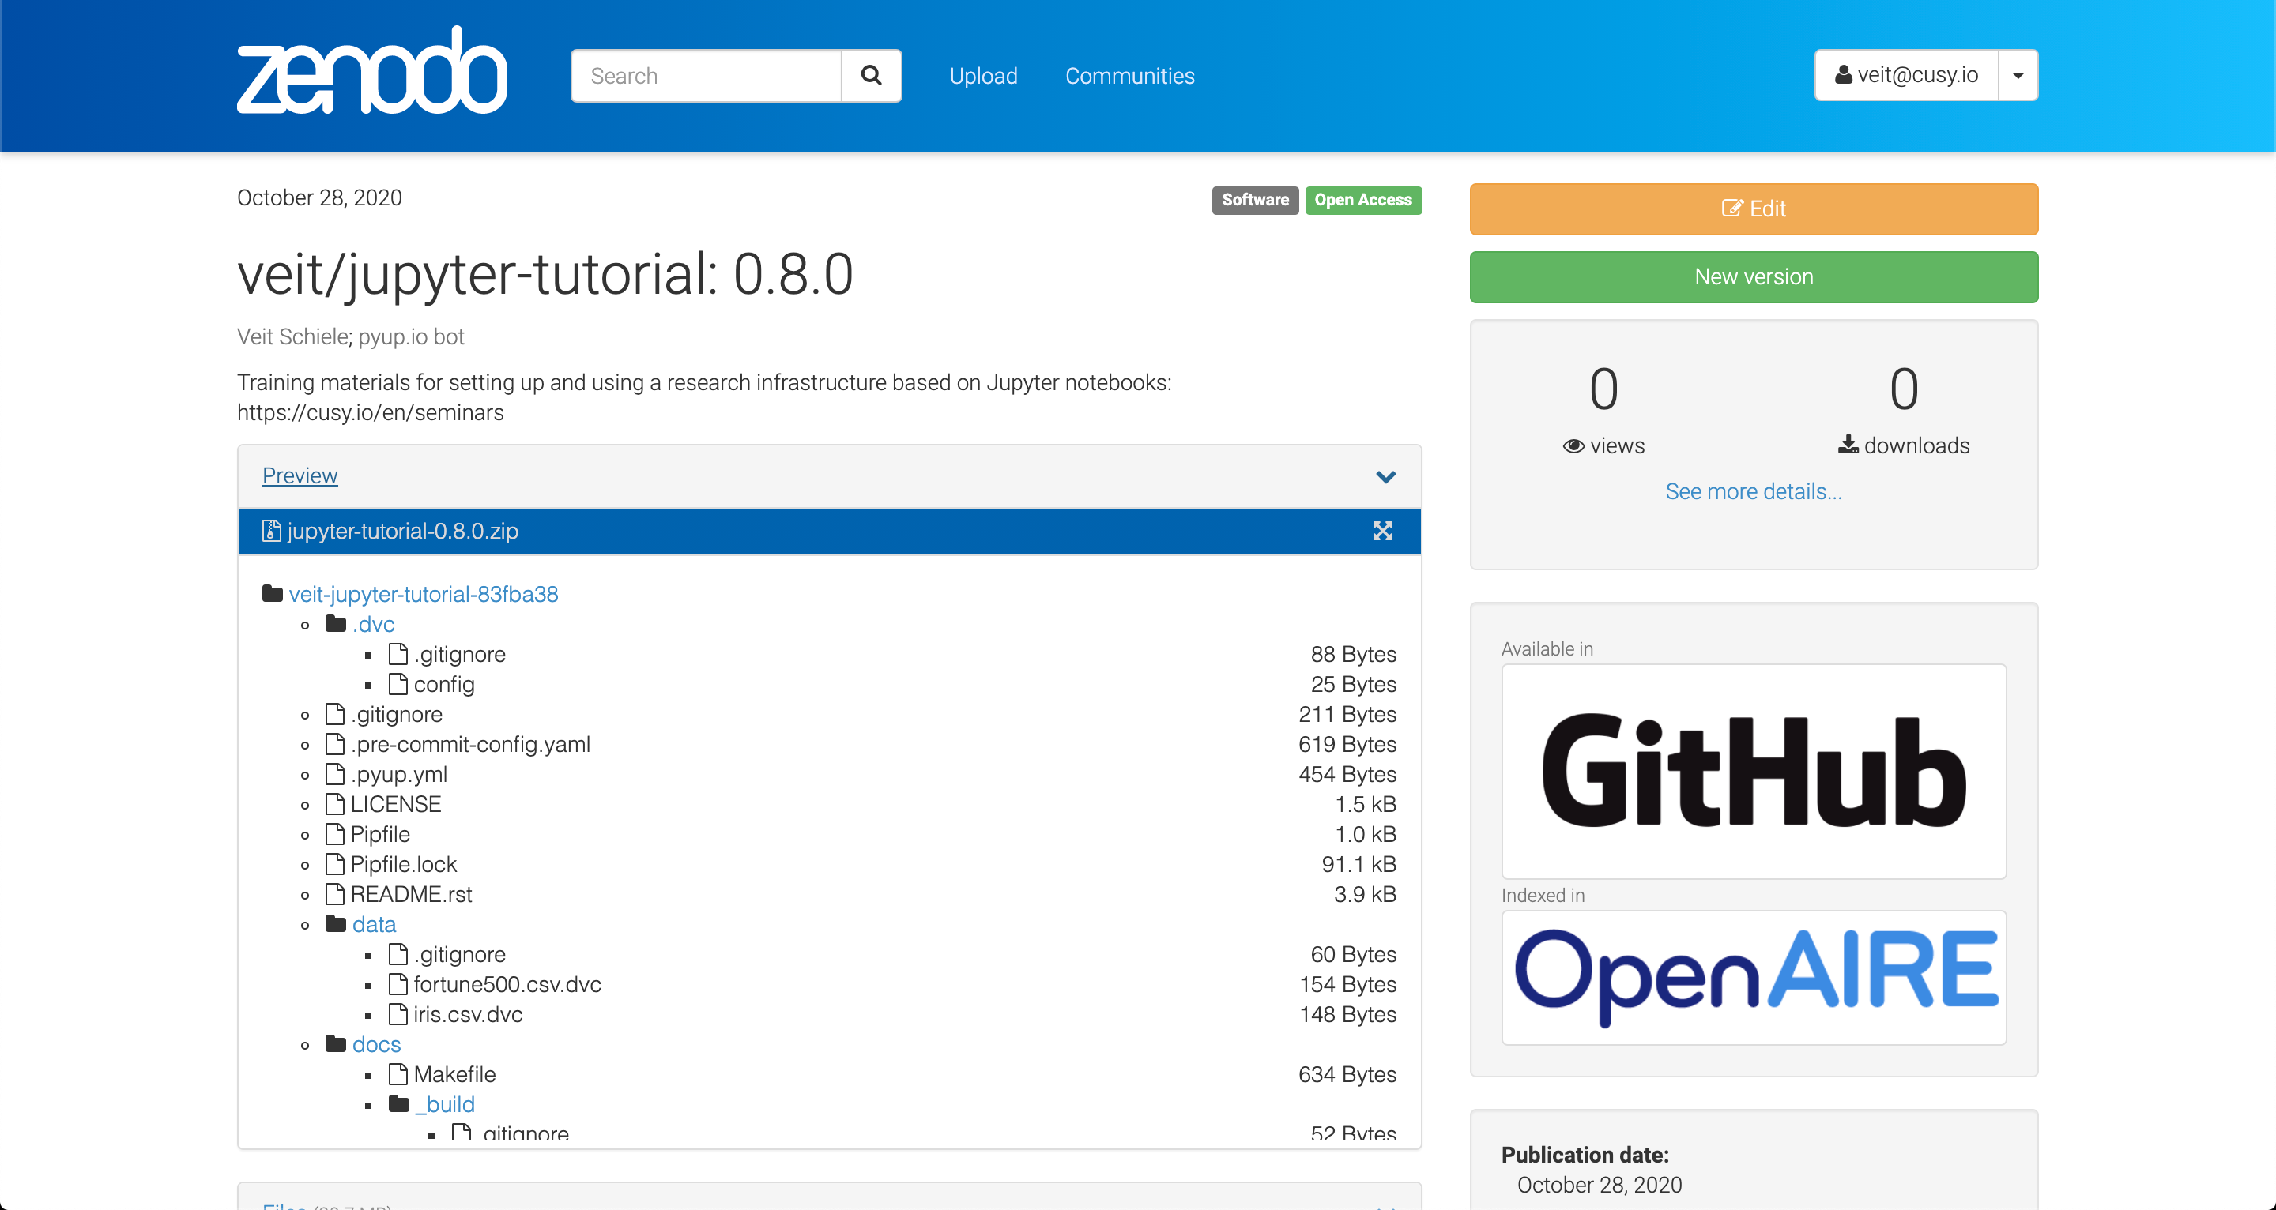
Task: Select the Makefile file name
Action: pyautogui.click(x=454, y=1074)
